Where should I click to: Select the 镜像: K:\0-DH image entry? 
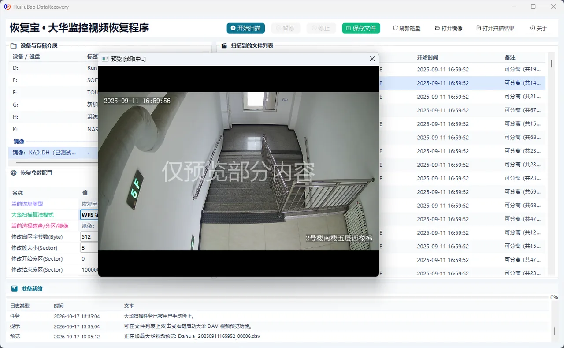pyautogui.click(x=53, y=153)
